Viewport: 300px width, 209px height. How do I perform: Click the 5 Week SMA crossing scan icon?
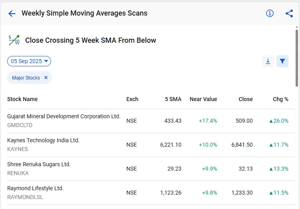(x=14, y=40)
